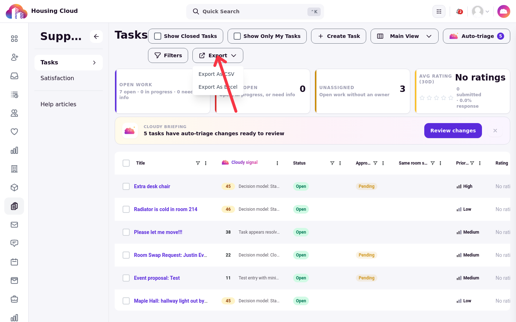Open the Please let me move!!! task
The image size is (516, 322).
pyautogui.click(x=158, y=232)
